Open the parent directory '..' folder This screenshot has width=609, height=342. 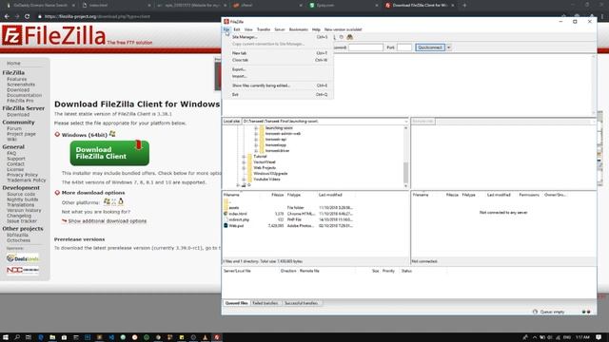pyautogui.click(x=226, y=202)
